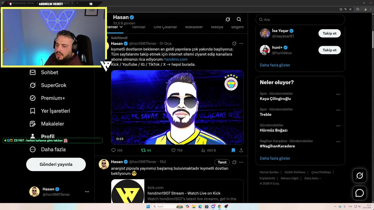The width and height of the screenshot is (374, 210).
Task: Open the floating messages chat button
Action: 359,193
